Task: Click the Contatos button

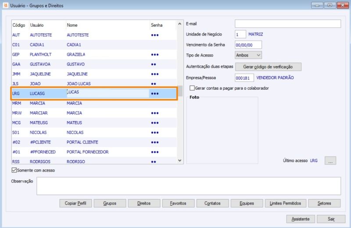Action: click(x=212, y=203)
